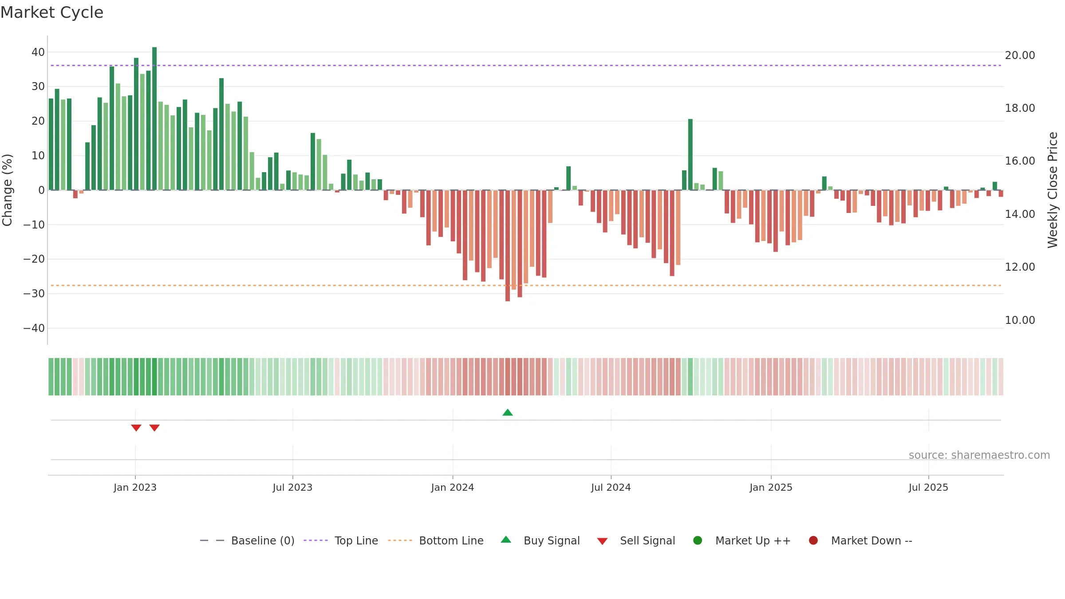1065x599 pixels.
Task: Click the 14.00 price label on the right axis
Action: click(x=1020, y=214)
